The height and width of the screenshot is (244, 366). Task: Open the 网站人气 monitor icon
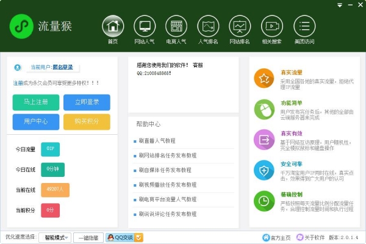[145, 26]
